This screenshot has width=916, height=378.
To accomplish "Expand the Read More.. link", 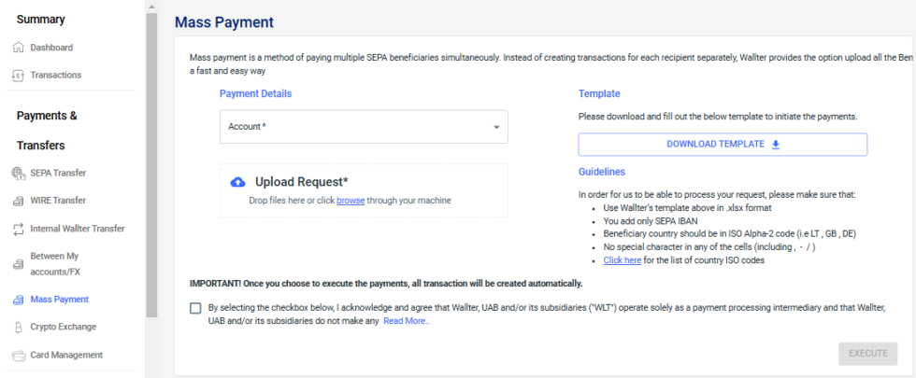I will point(407,321).
